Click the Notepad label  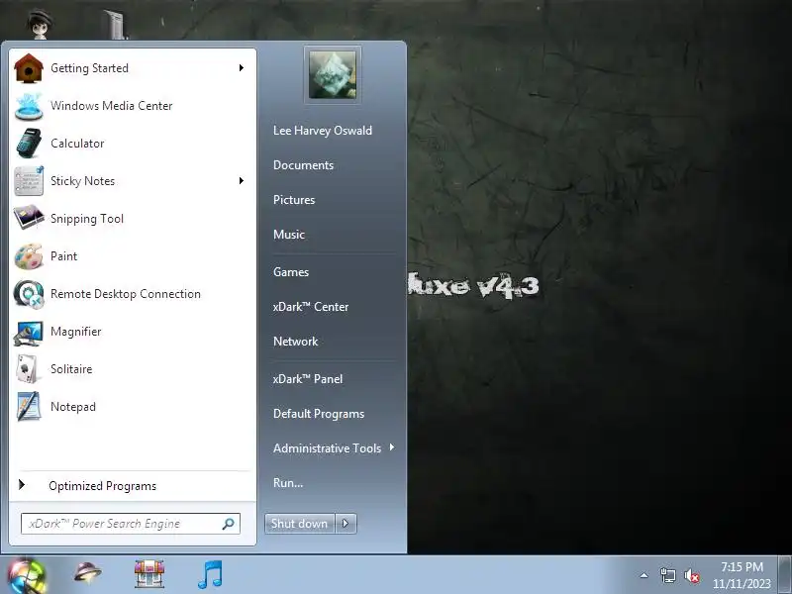pos(73,407)
